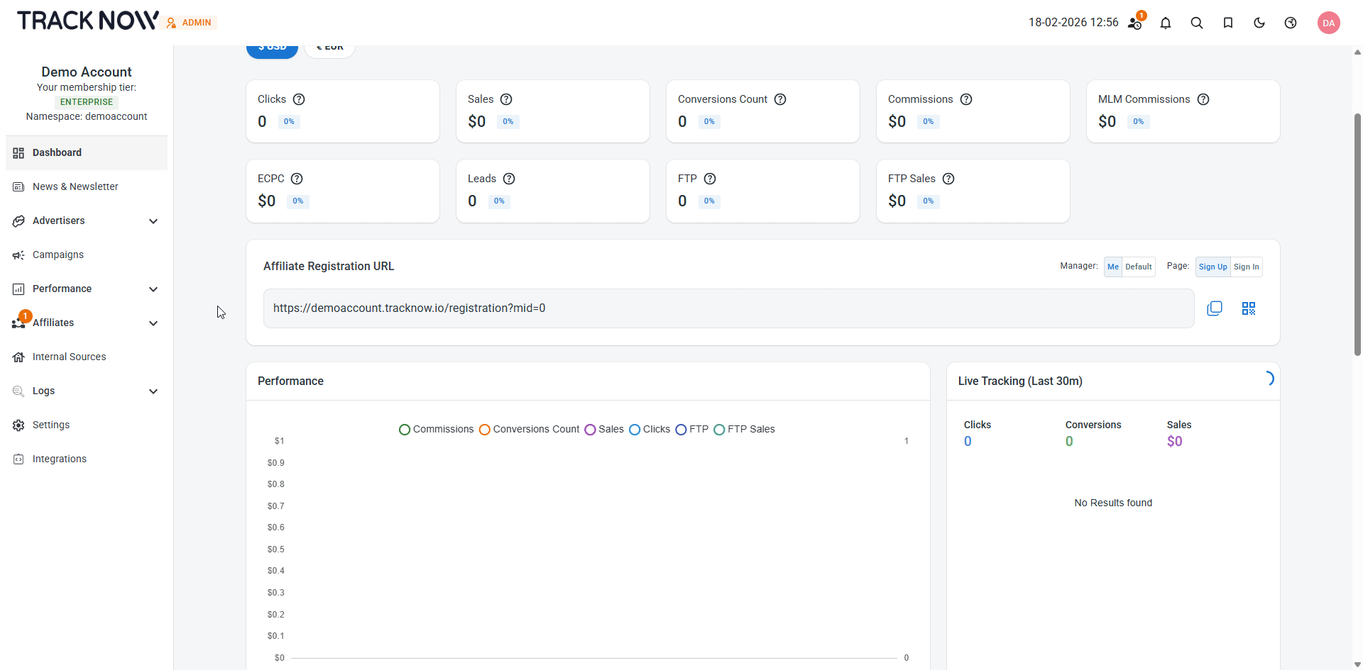Open Campaigns from the sidebar
The image size is (1363, 670).
tap(58, 255)
